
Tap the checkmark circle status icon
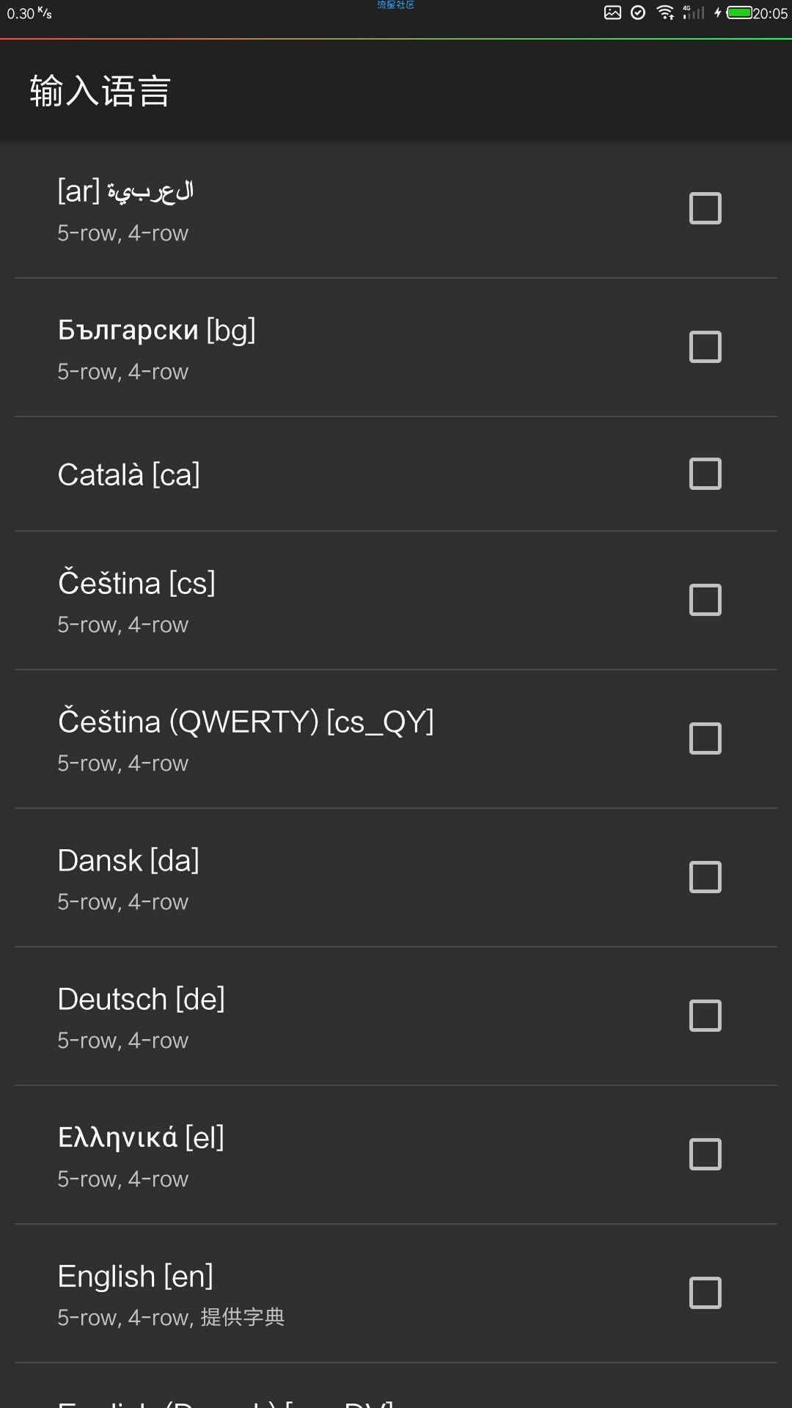click(x=638, y=12)
